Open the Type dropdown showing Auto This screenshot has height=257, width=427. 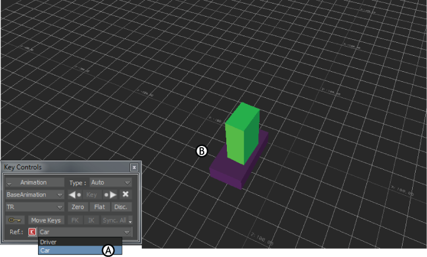click(x=111, y=182)
